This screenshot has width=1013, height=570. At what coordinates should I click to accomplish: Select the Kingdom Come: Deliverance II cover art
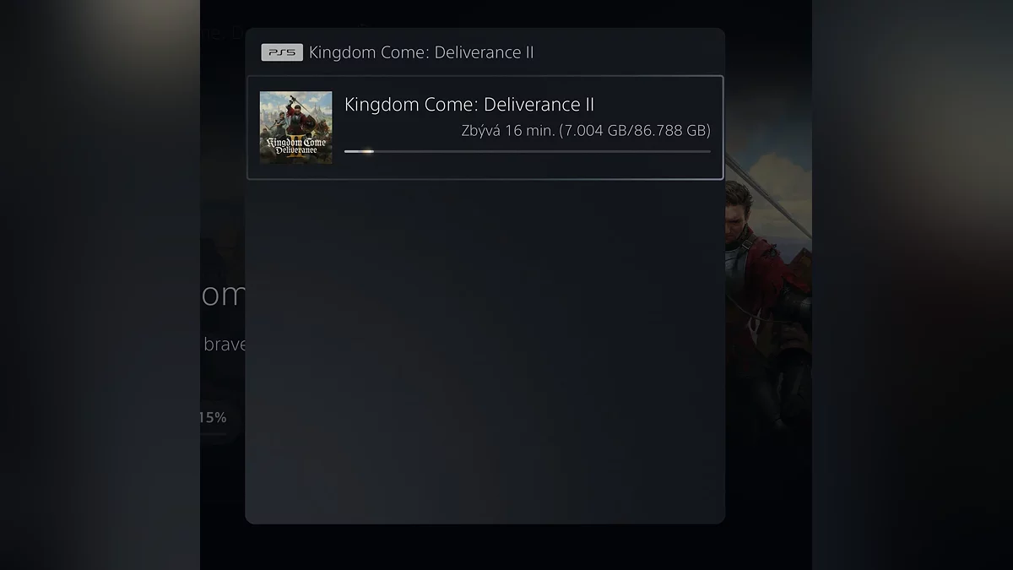click(x=295, y=128)
